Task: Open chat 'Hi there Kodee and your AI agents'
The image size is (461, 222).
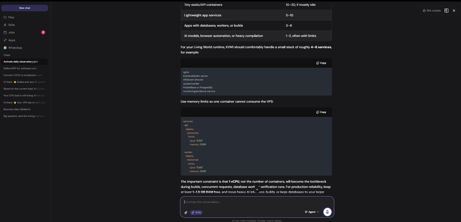Action: (x=24, y=82)
